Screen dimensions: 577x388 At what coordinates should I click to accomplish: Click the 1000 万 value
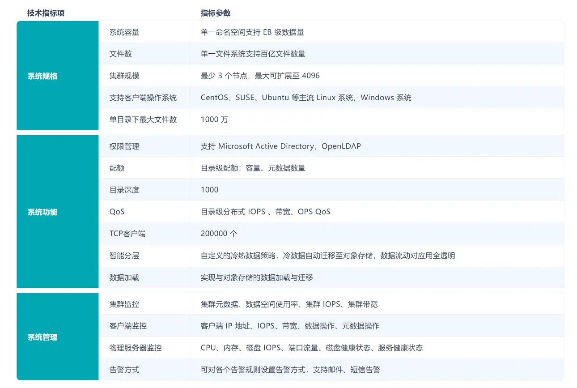[x=215, y=119]
